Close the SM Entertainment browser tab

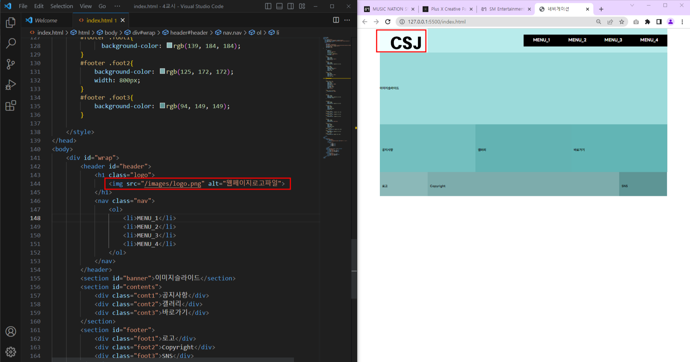pos(529,9)
